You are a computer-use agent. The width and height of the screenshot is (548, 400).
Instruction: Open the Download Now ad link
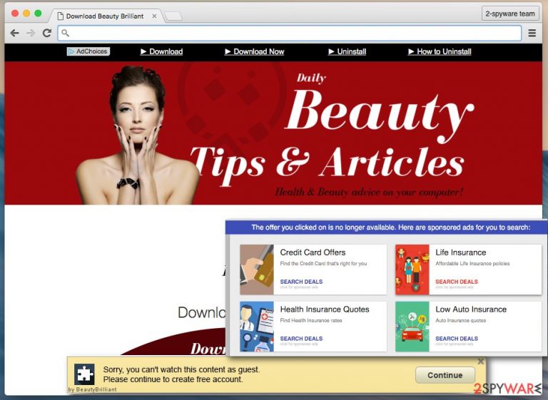click(255, 52)
